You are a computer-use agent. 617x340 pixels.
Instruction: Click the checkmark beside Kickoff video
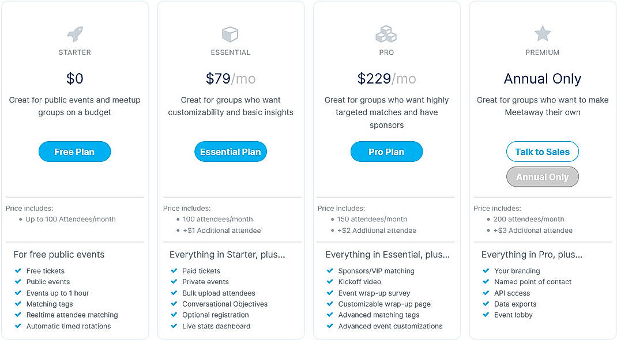click(x=330, y=282)
